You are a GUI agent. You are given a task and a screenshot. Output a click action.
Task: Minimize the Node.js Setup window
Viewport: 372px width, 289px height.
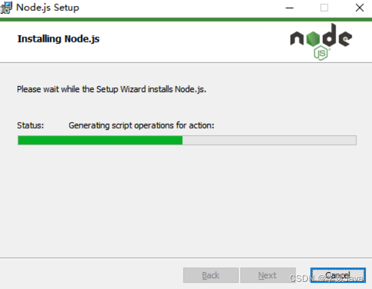coord(289,8)
